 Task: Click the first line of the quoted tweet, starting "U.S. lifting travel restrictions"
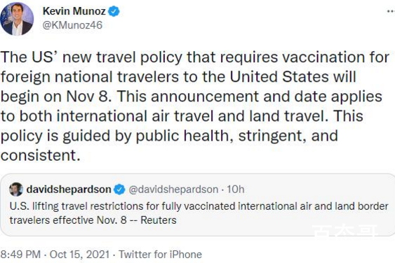(x=199, y=206)
